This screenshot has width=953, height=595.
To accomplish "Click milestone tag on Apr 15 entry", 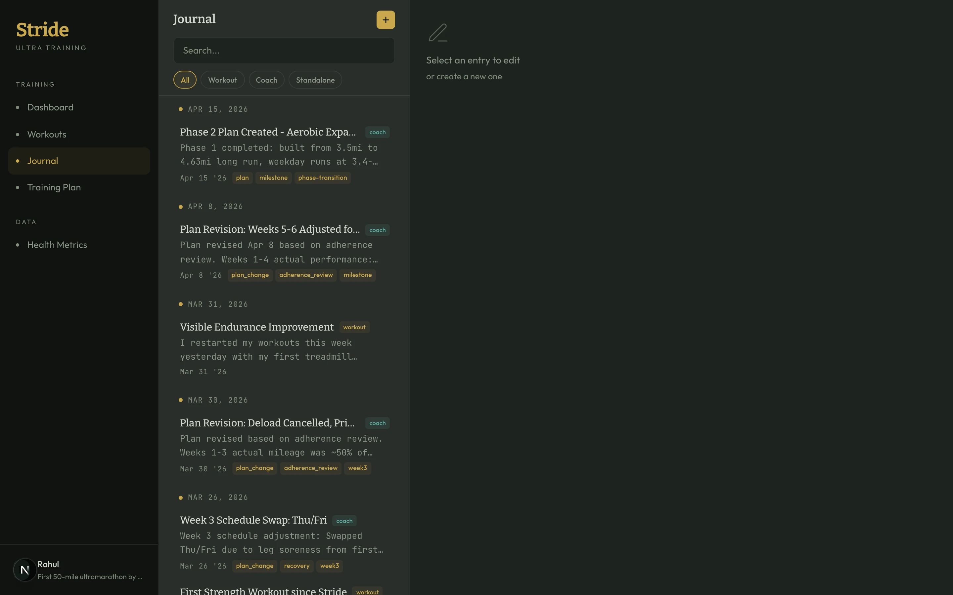I will click(x=273, y=178).
